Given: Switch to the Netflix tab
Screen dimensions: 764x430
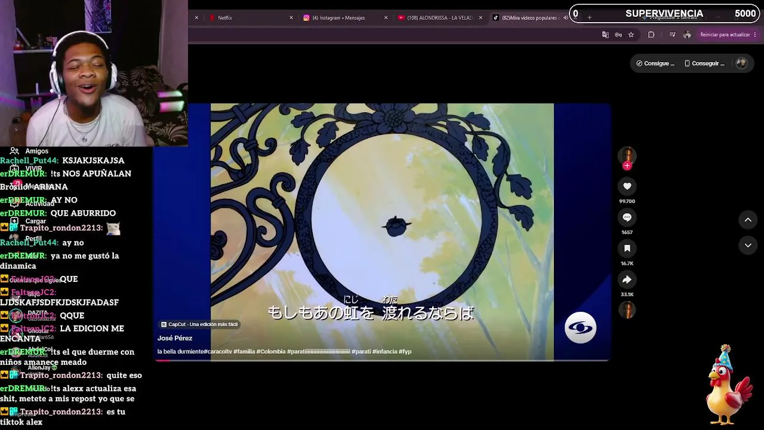Looking at the screenshot, I should pyautogui.click(x=250, y=18).
